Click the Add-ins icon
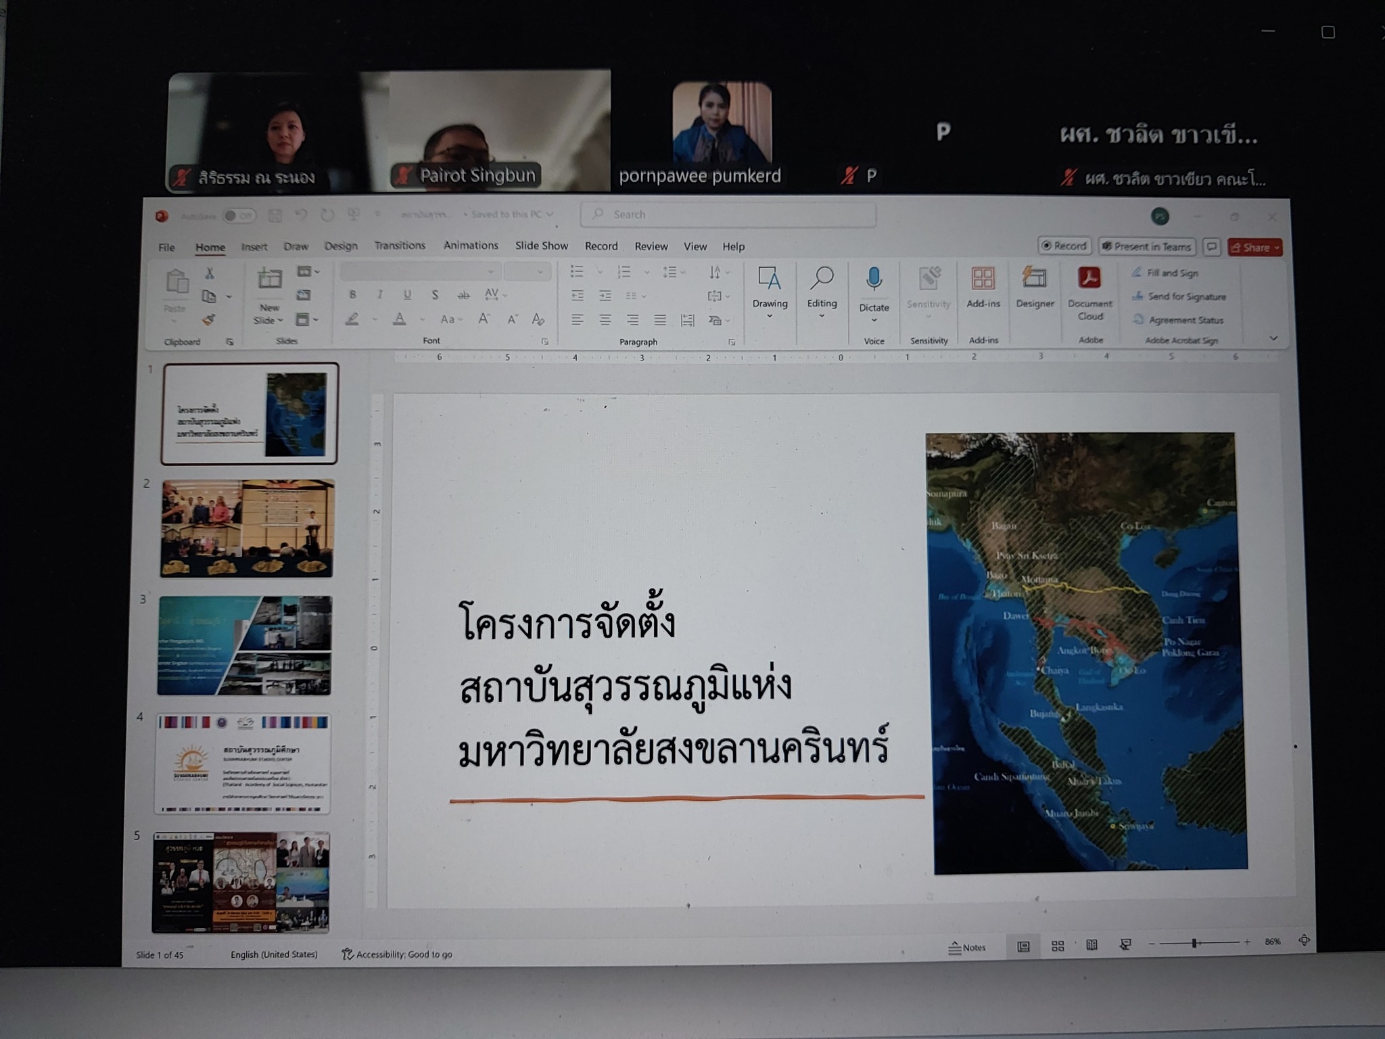1385x1039 pixels. (x=983, y=279)
